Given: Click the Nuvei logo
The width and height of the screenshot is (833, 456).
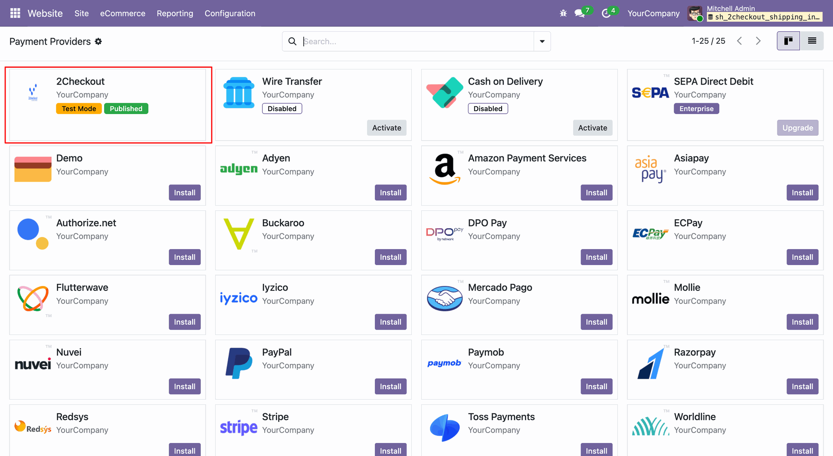Looking at the screenshot, I should [x=33, y=364].
